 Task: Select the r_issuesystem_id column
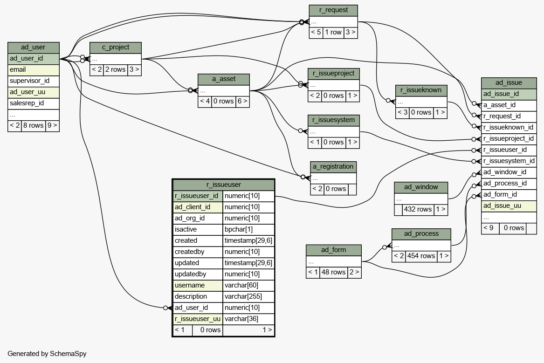(509, 161)
